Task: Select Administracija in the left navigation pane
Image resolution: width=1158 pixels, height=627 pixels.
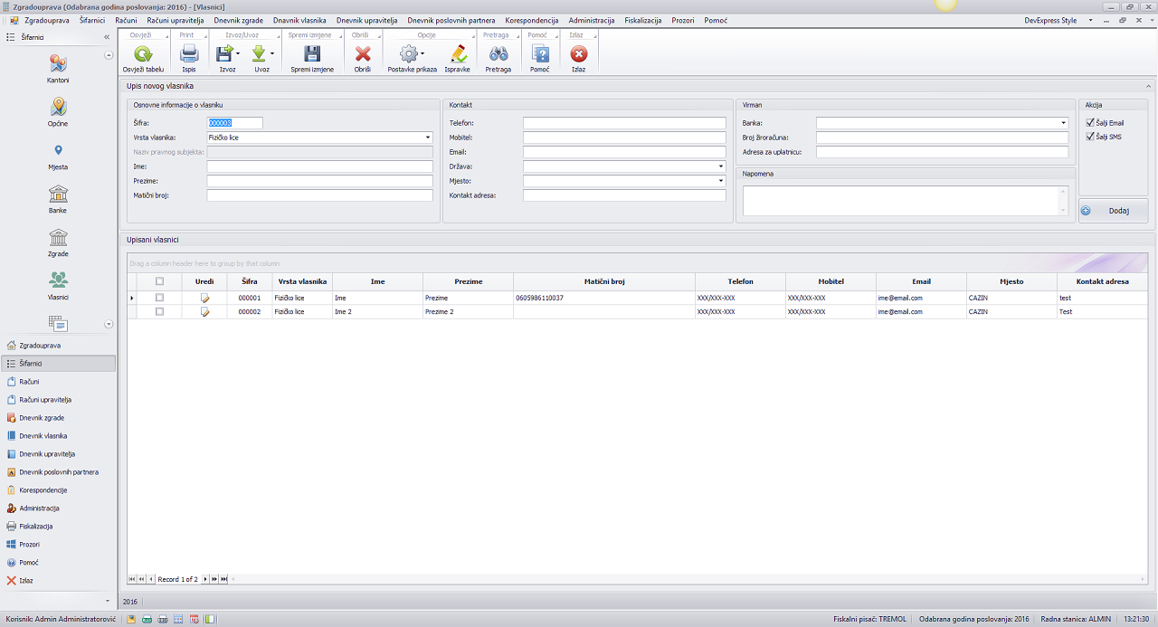Action: [x=59, y=508]
